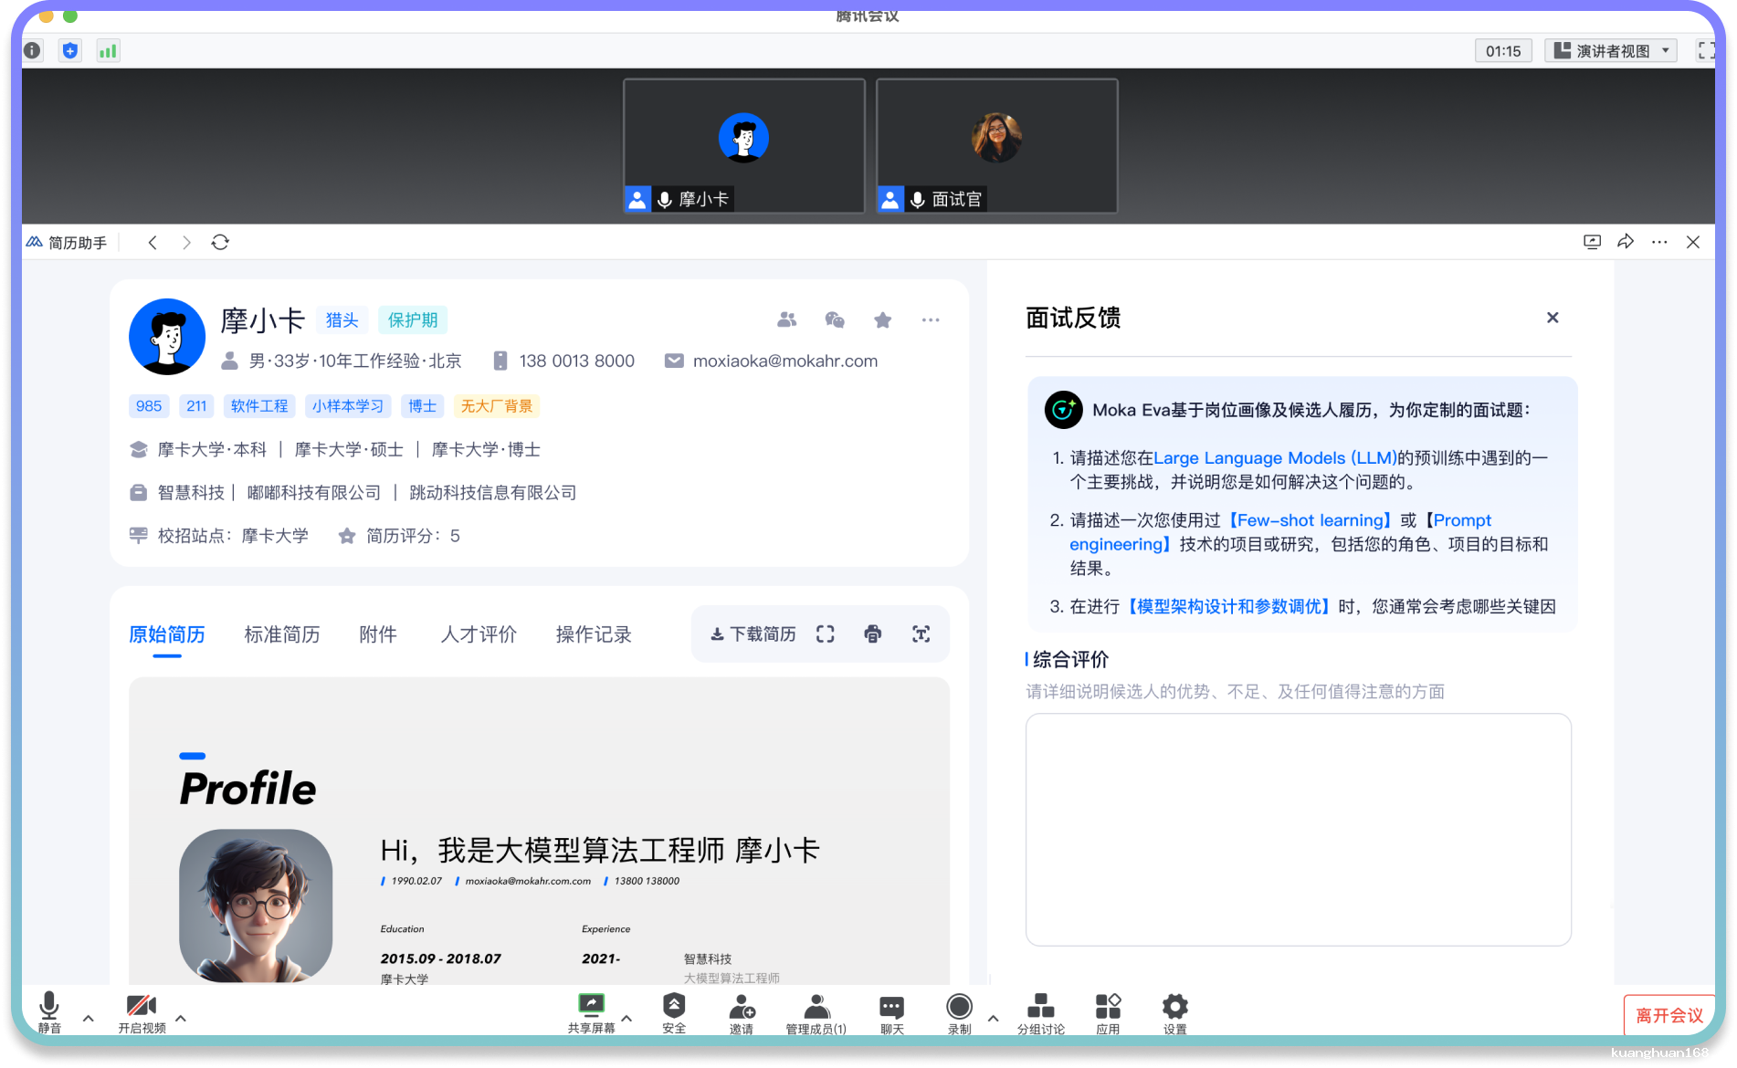This screenshot has height=1068, width=1737.
Task: Click 离开会议 leave meeting button
Action: pos(1669,1015)
